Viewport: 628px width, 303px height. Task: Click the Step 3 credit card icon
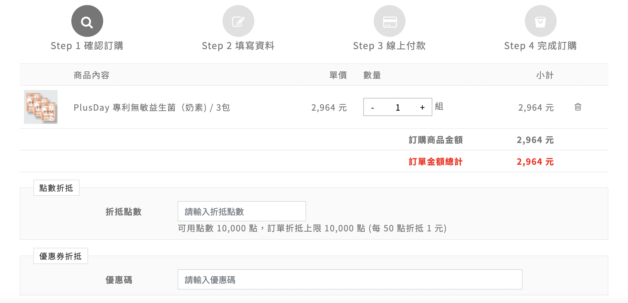tap(389, 21)
